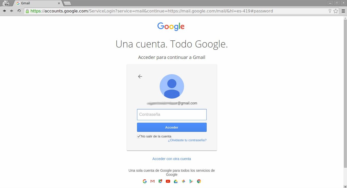347x188 pixels.
Task: Click the Google Play icon
Action: (x=191, y=181)
